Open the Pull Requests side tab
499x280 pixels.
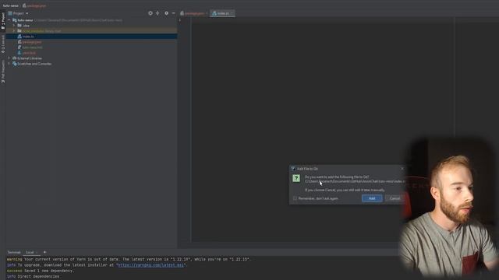point(3,72)
